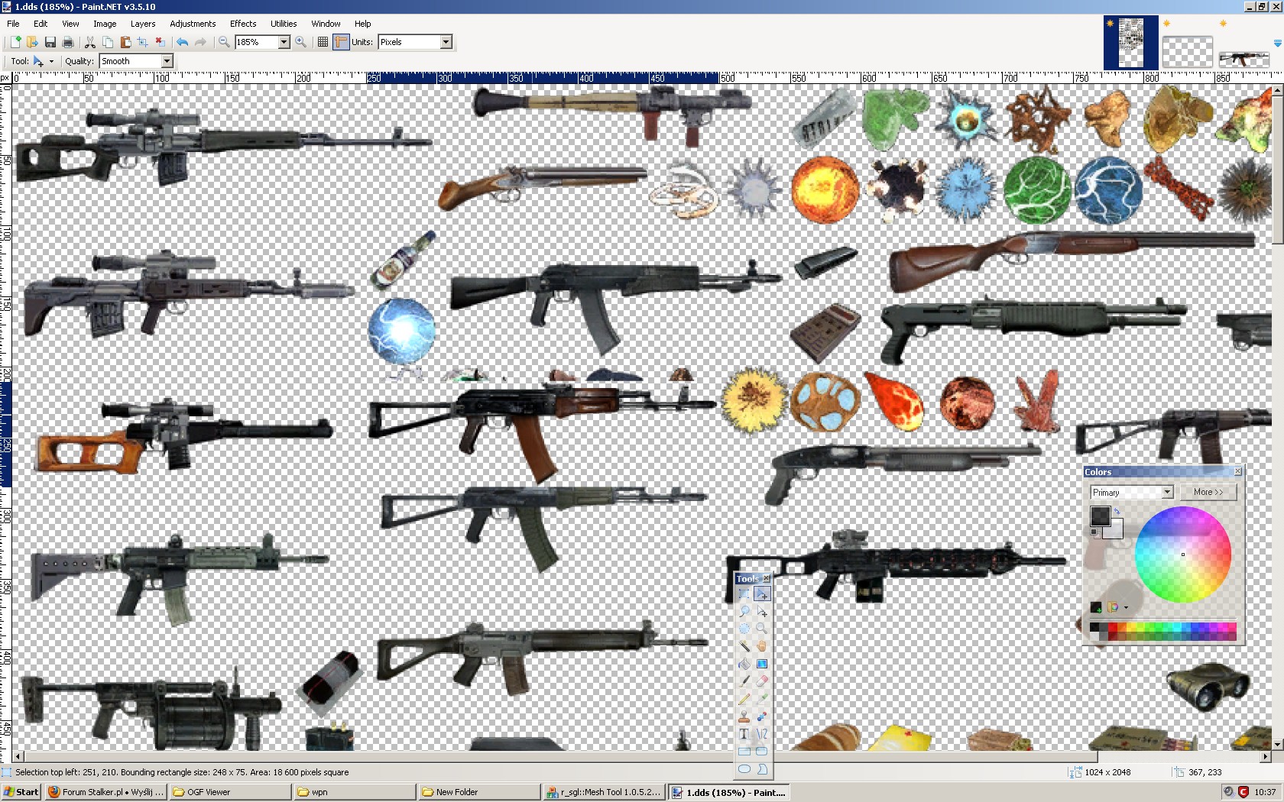The image size is (1284, 802).
Task: Open the Quality dropdown showing Smooth
Action: coord(167,61)
